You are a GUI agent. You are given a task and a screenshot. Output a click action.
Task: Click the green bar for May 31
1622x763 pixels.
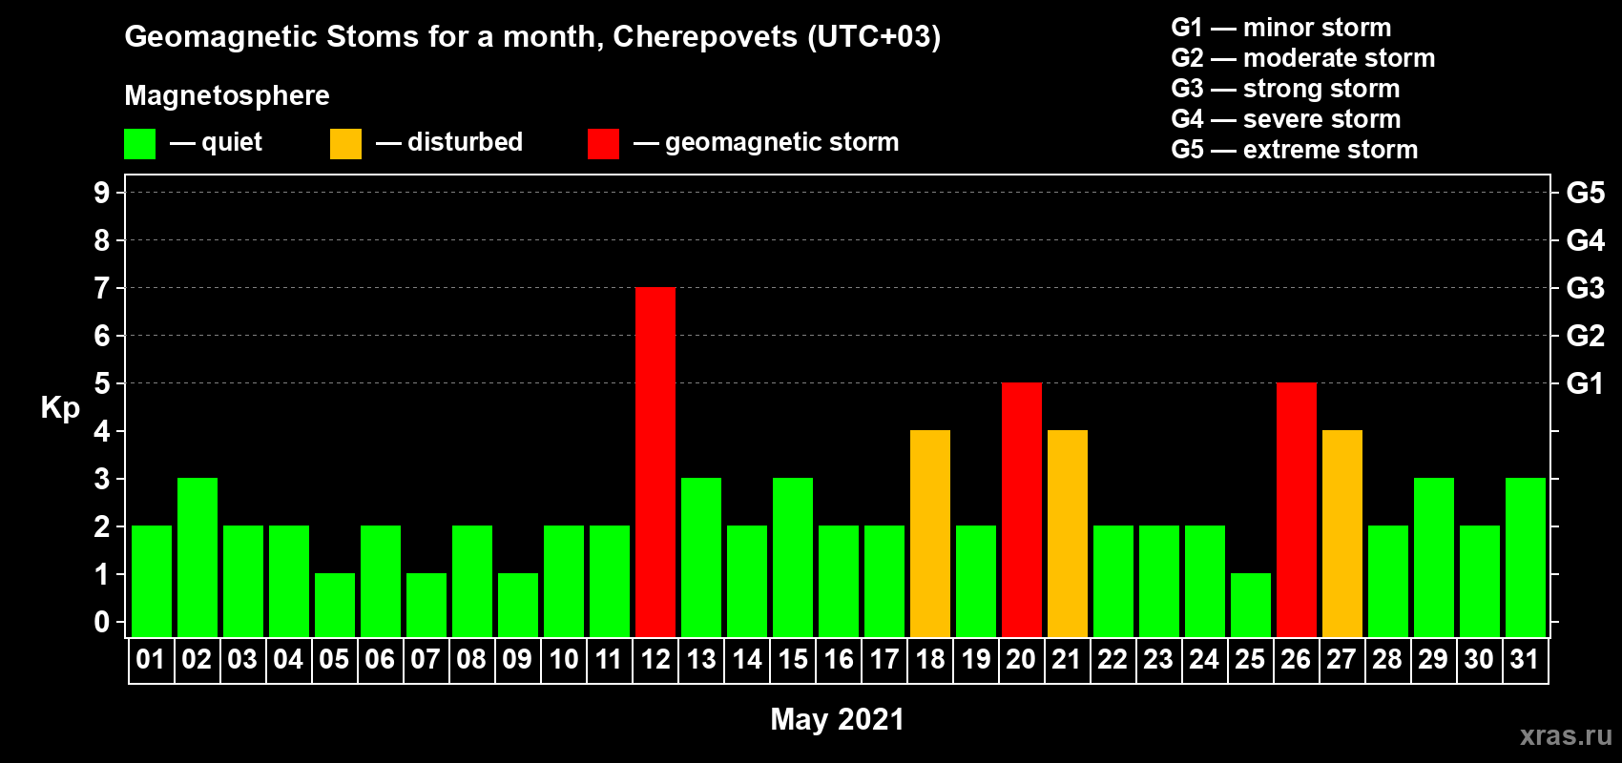pos(1526,557)
